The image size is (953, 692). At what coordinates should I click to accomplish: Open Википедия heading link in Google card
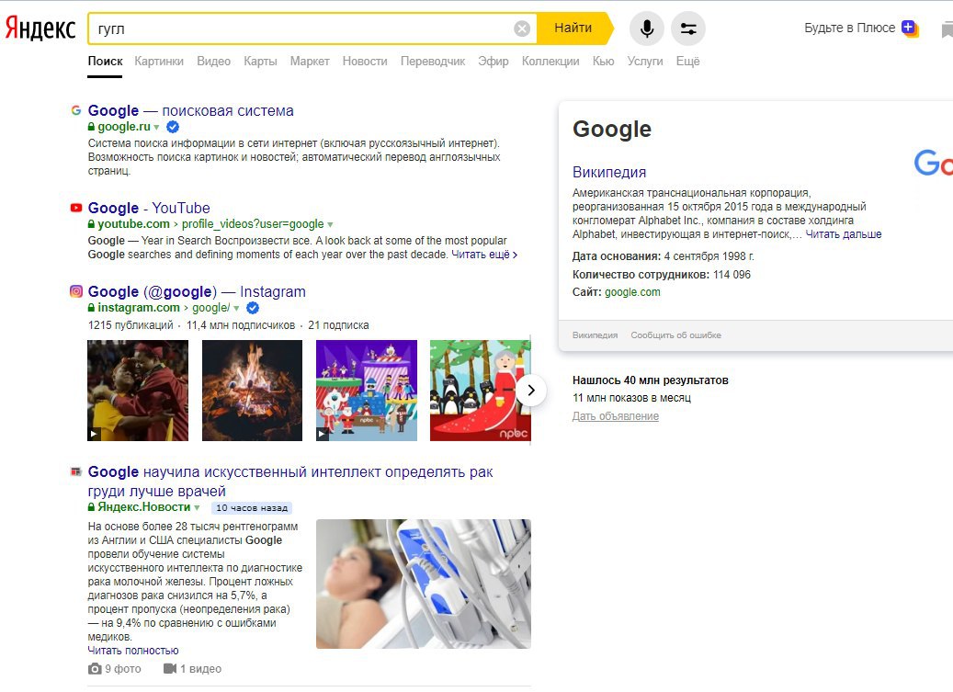(609, 172)
